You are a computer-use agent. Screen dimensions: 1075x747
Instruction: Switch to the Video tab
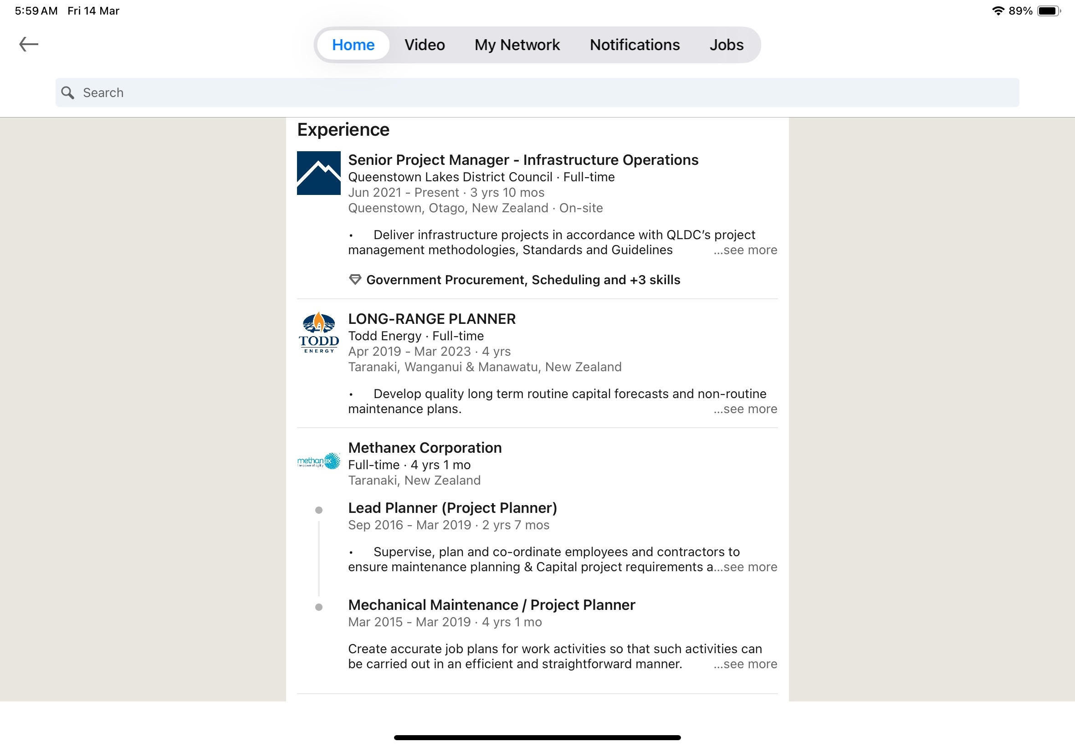[x=425, y=45]
